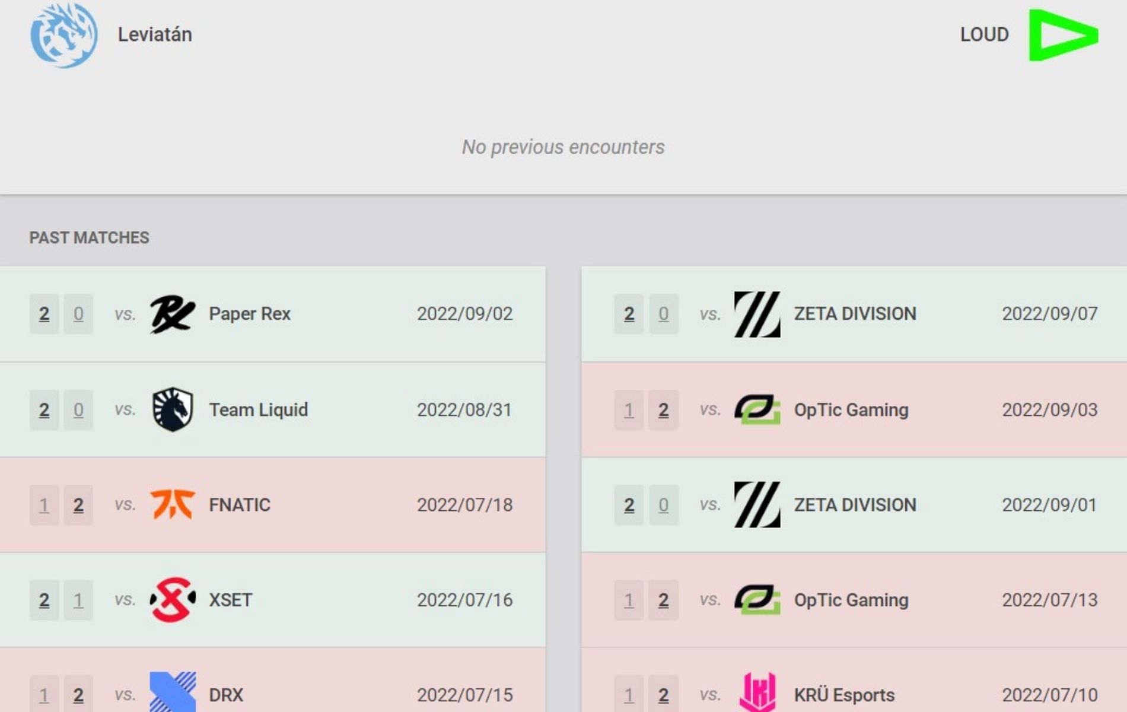Click score 2 in KRÜ Esports row
The image size is (1127, 712).
coord(664,694)
